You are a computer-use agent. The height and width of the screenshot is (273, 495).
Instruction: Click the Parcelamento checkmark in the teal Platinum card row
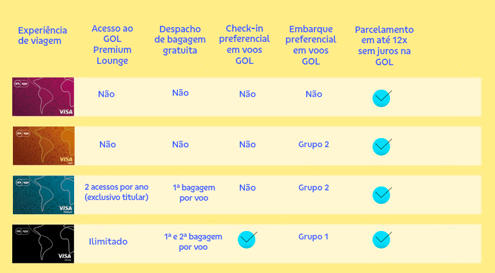382,195
